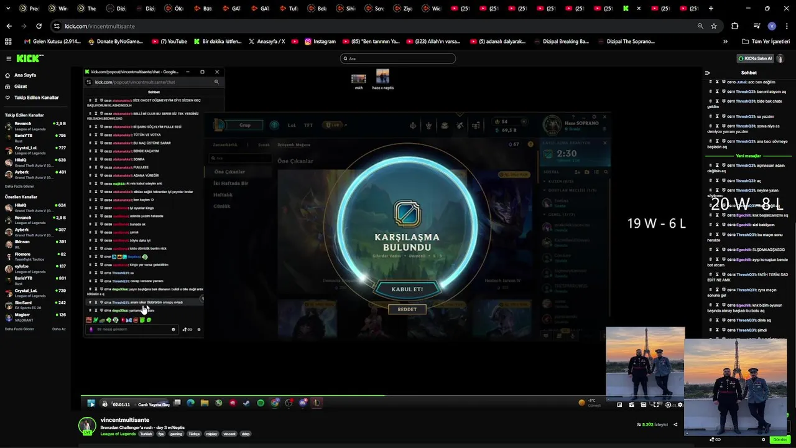This screenshot has width=796, height=448.
Task: Accept the match with KABUL ET! button
Action: coord(407,289)
